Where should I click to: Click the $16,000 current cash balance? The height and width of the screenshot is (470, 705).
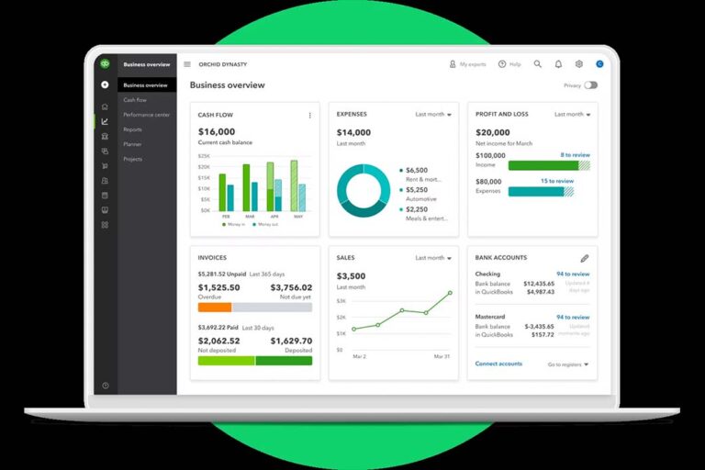[217, 132]
